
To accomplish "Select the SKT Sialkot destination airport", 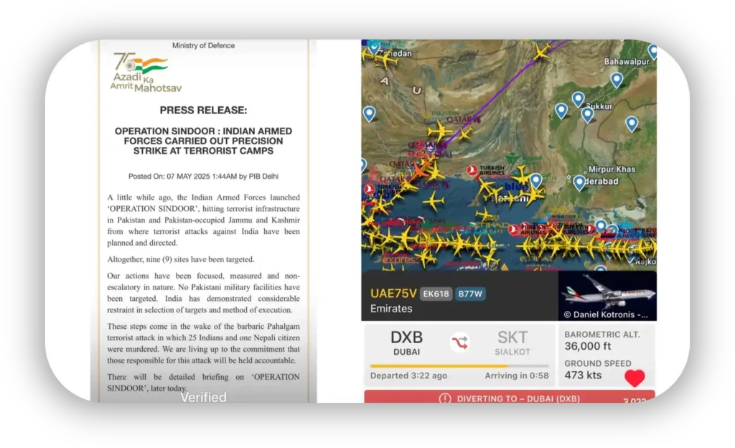I will 512,342.
